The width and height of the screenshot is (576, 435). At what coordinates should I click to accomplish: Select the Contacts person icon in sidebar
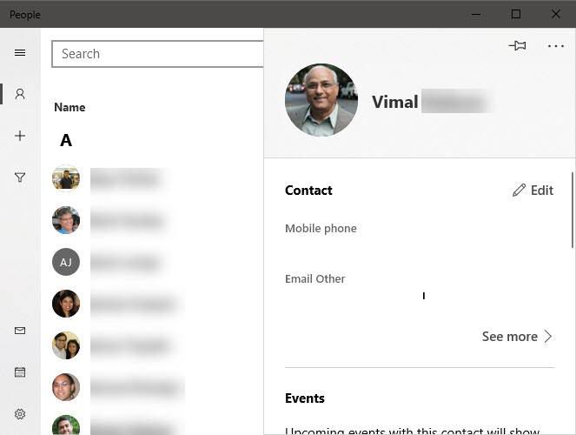point(20,94)
